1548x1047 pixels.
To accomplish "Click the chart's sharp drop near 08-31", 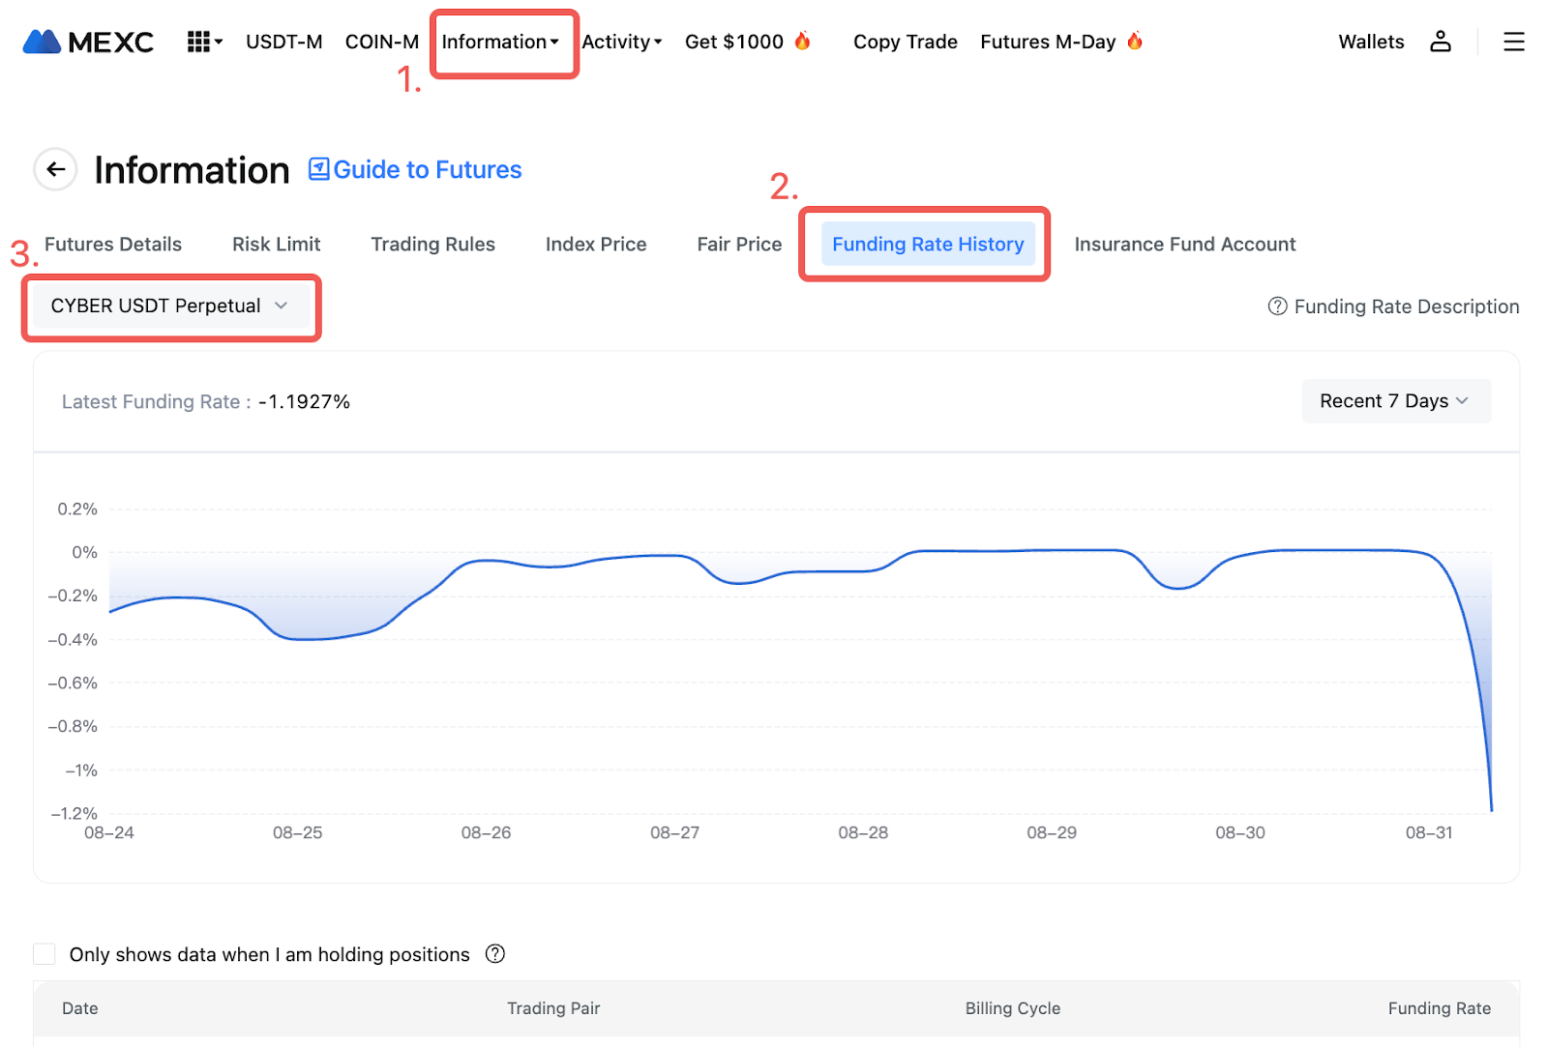I will (x=1479, y=696).
